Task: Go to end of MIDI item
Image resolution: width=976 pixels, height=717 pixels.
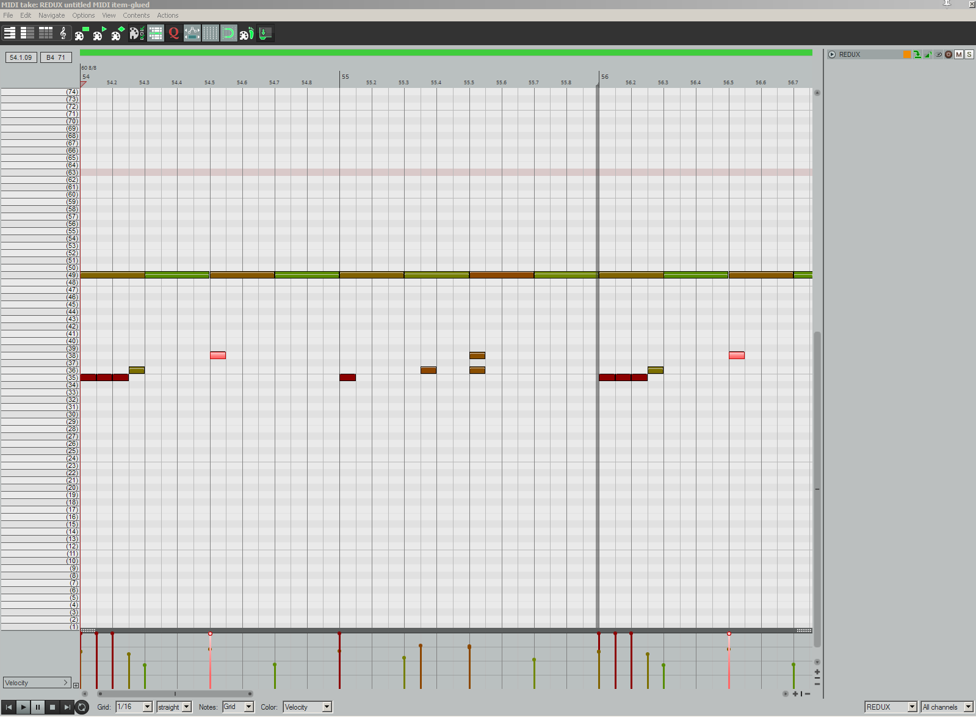Action: [x=67, y=707]
